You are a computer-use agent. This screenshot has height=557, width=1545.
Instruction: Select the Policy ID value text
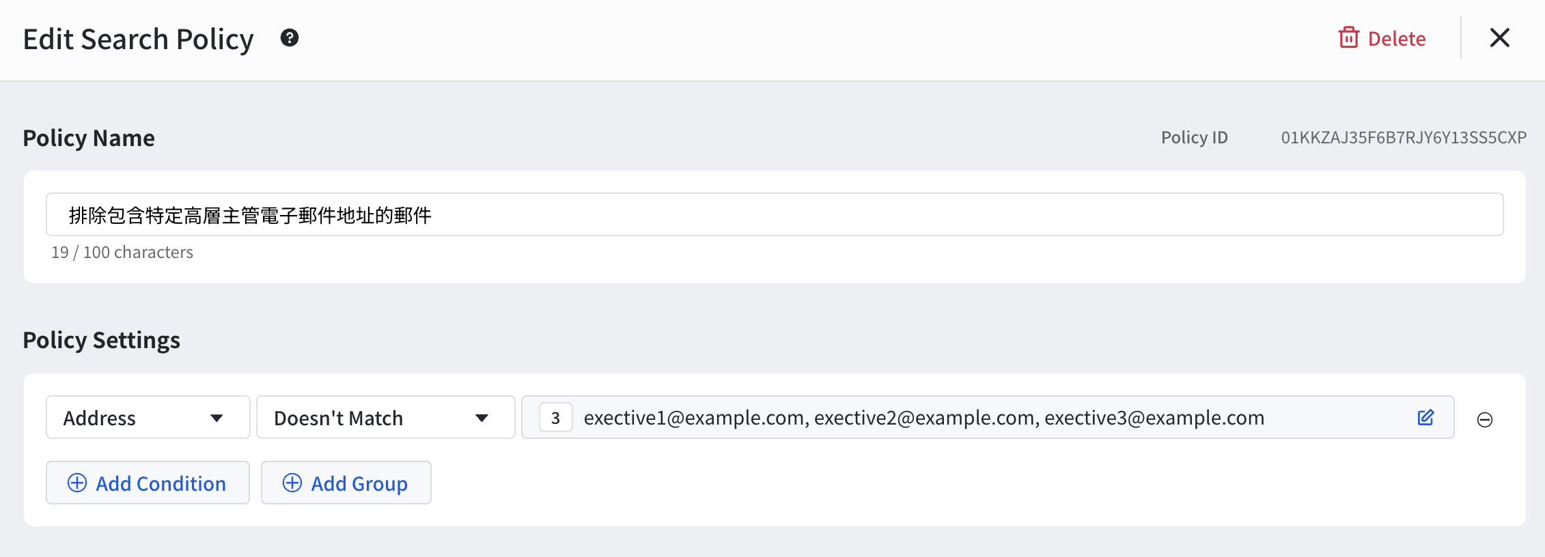[1404, 137]
